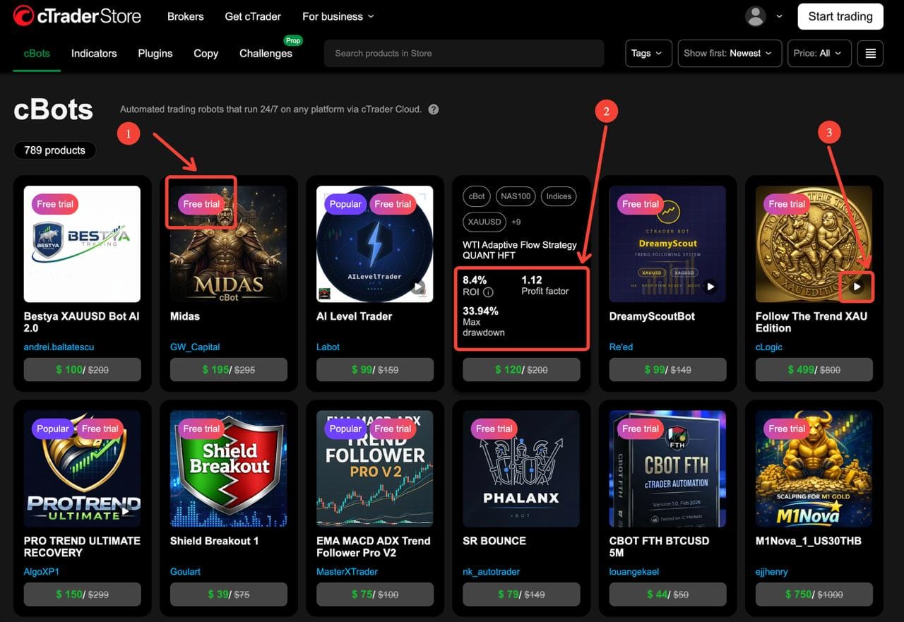The width and height of the screenshot is (904, 622).
Task: Expand the account menu chevron beside avatar
Action: pyautogui.click(x=779, y=16)
